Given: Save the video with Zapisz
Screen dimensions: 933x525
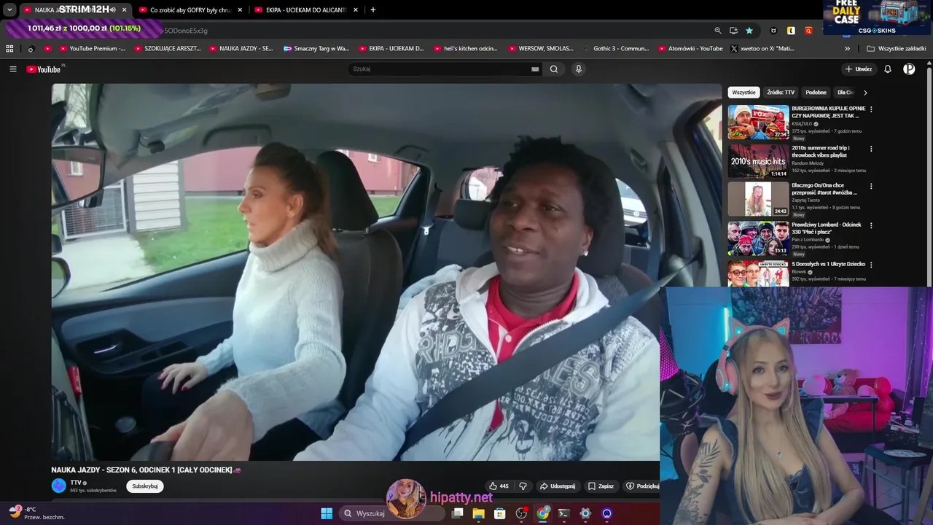Looking at the screenshot, I should 601,486.
